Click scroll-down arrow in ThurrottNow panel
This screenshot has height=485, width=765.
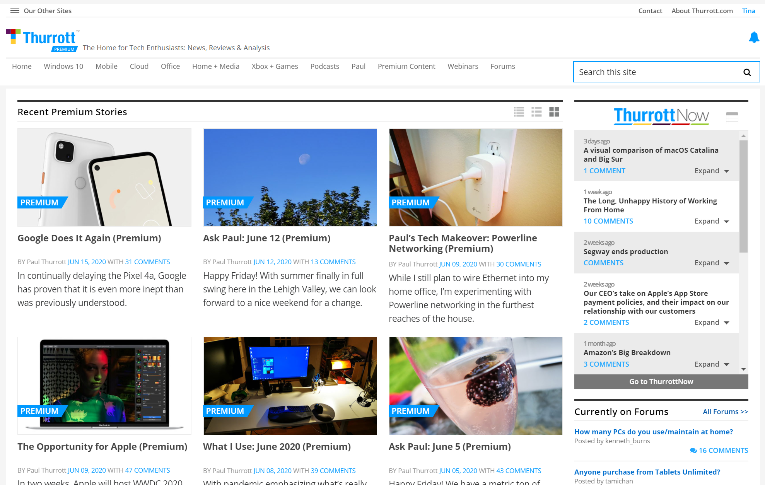coord(743,369)
